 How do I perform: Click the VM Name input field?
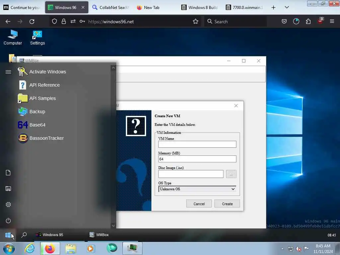pyautogui.click(x=197, y=144)
